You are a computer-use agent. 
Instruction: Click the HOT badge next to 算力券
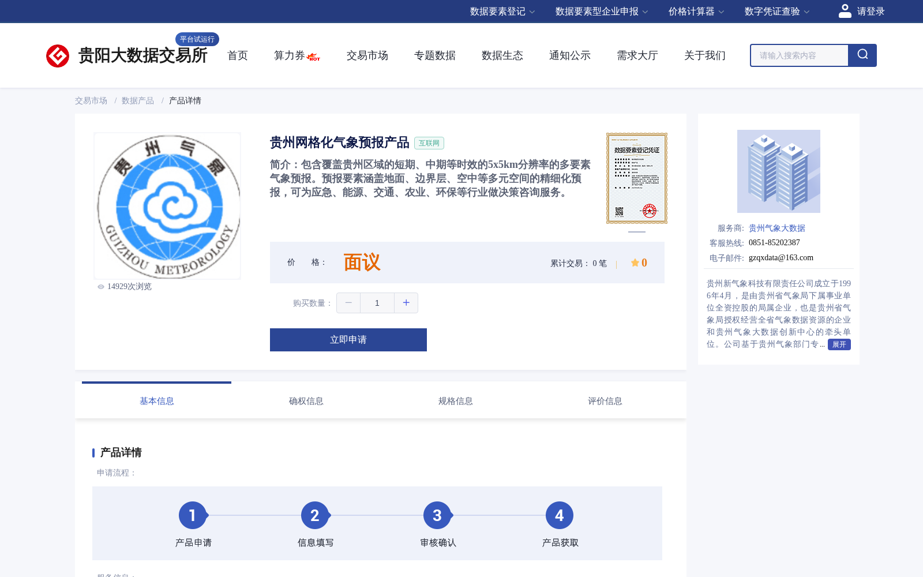314,57
